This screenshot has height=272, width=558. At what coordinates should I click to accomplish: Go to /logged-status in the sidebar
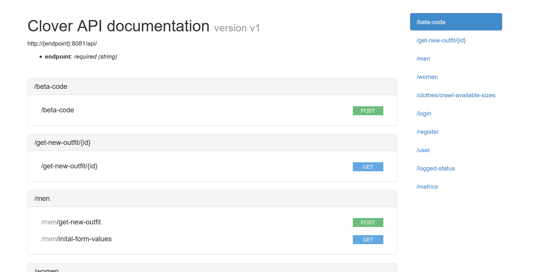point(435,168)
